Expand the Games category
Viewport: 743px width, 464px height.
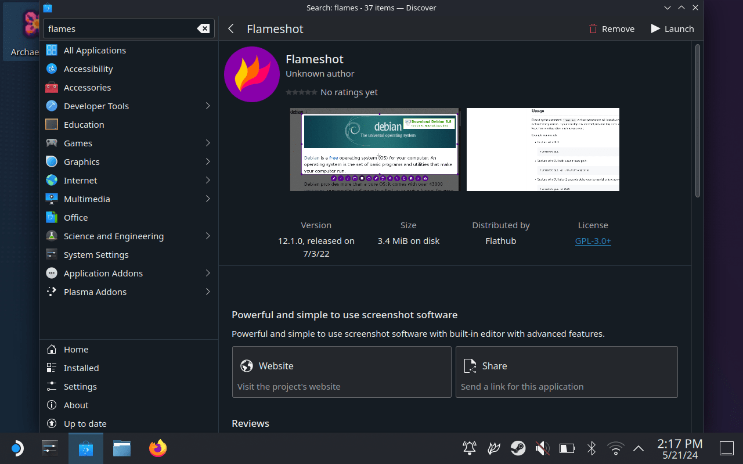click(208, 143)
